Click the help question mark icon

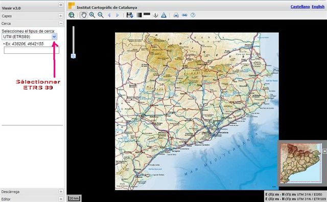[x=193, y=15]
